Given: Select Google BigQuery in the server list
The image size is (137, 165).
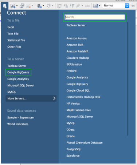Looking at the screenshot, I should (x=77, y=84).
